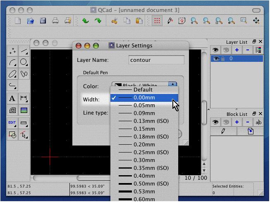
Task: Click the drawing area vertical scrollbar
Action: click(x=204, y=113)
